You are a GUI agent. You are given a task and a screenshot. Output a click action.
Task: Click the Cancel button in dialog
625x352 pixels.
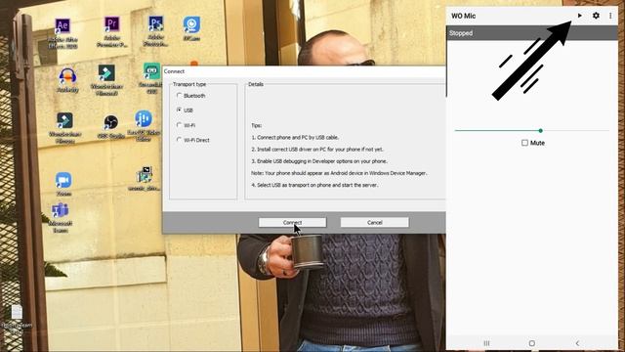pos(375,222)
